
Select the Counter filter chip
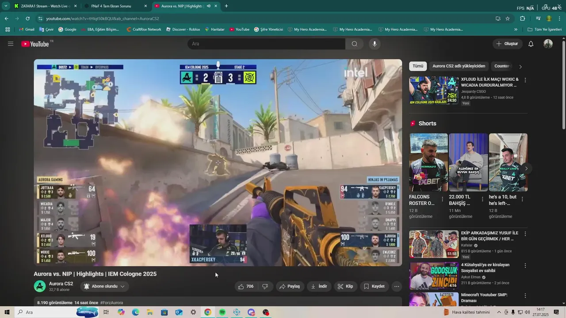pyautogui.click(x=502, y=66)
